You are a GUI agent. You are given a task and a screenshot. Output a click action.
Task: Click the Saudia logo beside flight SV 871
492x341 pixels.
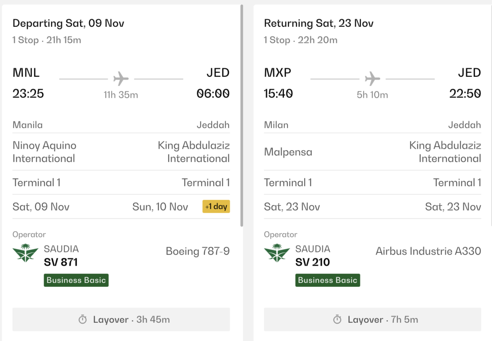[x=25, y=253]
